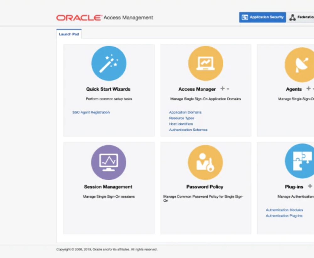The image size is (314, 258).
Task: Open the Access Manager laptop icon
Action: coord(205,63)
